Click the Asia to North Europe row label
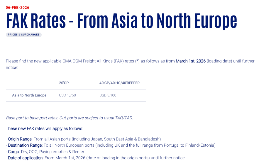 tap(29, 95)
